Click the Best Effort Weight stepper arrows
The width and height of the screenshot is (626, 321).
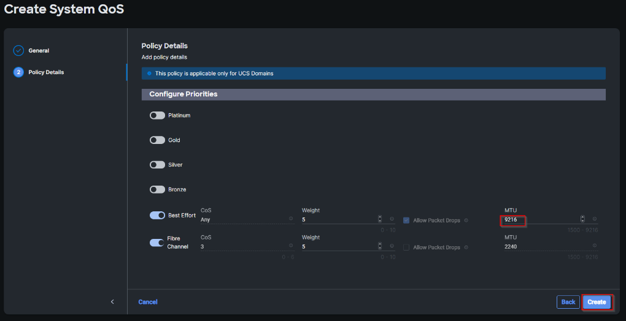click(380, 219)
